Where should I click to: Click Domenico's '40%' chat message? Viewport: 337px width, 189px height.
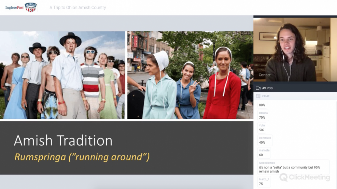[x=262, y=142]
